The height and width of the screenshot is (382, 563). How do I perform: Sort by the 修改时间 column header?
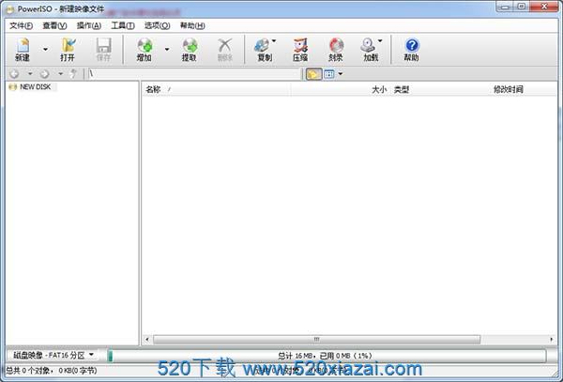tap(508, 89)
